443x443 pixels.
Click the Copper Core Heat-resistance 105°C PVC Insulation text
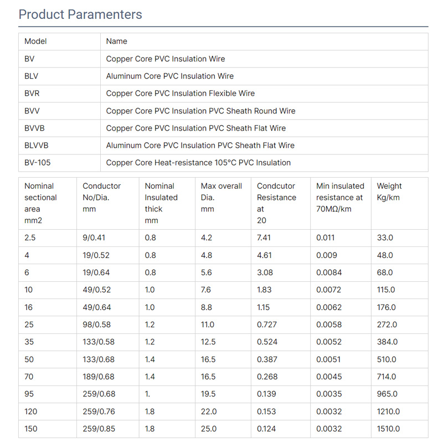coord(198,162)
